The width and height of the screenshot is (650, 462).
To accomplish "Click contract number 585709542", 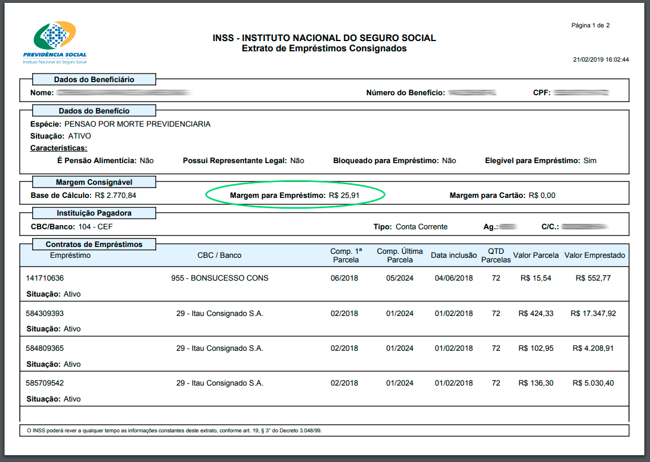I will (x=45, y=383).
